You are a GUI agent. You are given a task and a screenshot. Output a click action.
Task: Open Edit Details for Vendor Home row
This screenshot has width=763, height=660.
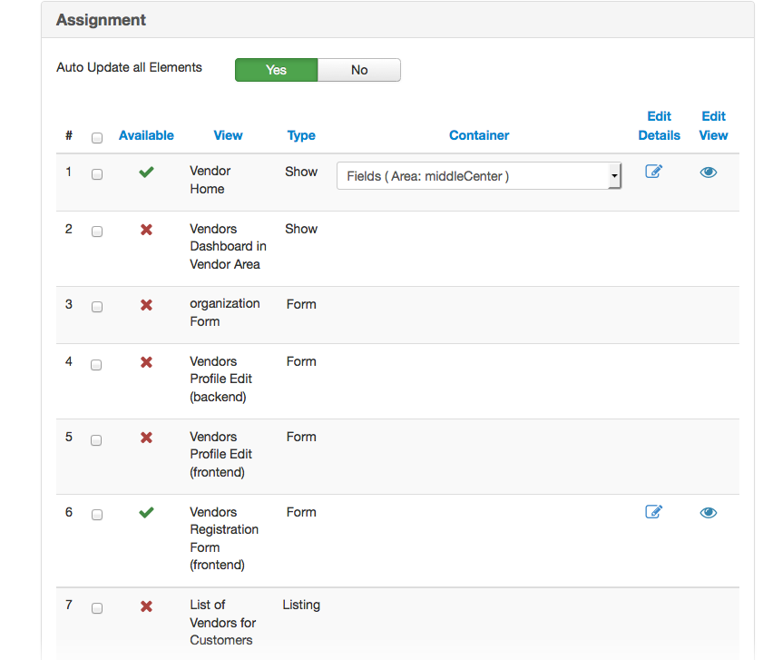[x=653, y=172]
